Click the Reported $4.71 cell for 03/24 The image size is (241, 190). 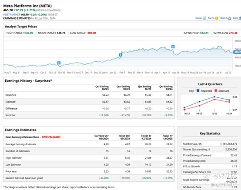(169, 95)
